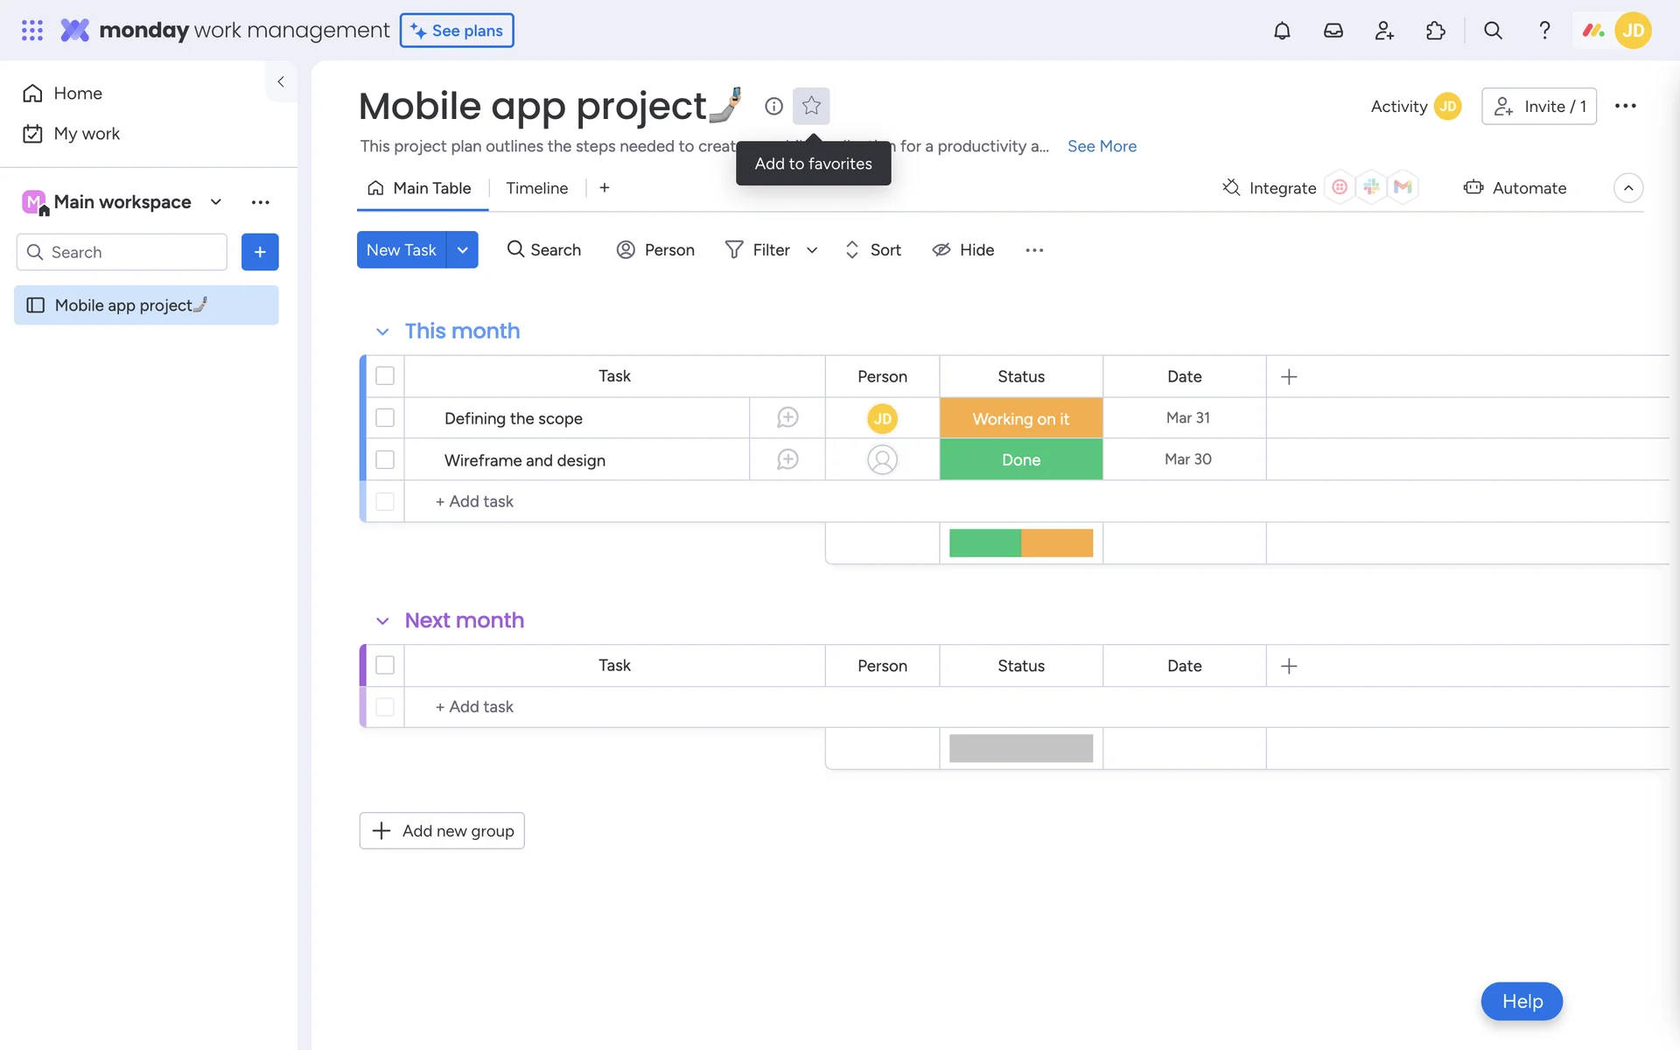Viewport: 1680px width, 1050px height.
Task: Switch to the Timeline tab
Action: tap(536, 188)
